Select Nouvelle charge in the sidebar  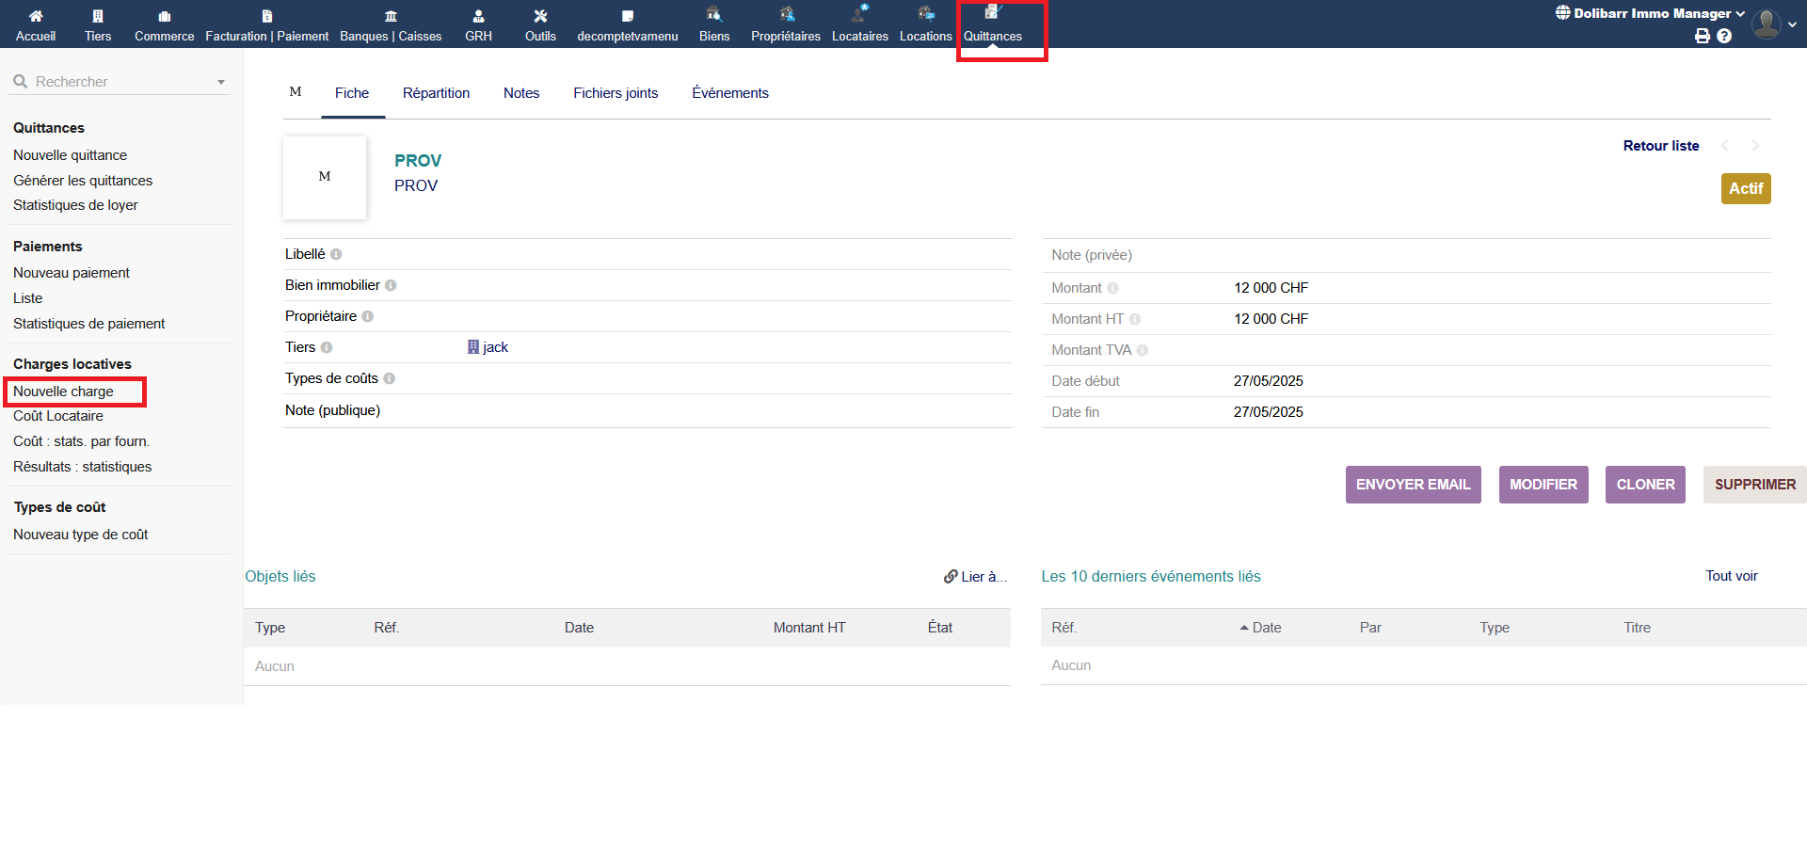point(63,392)
